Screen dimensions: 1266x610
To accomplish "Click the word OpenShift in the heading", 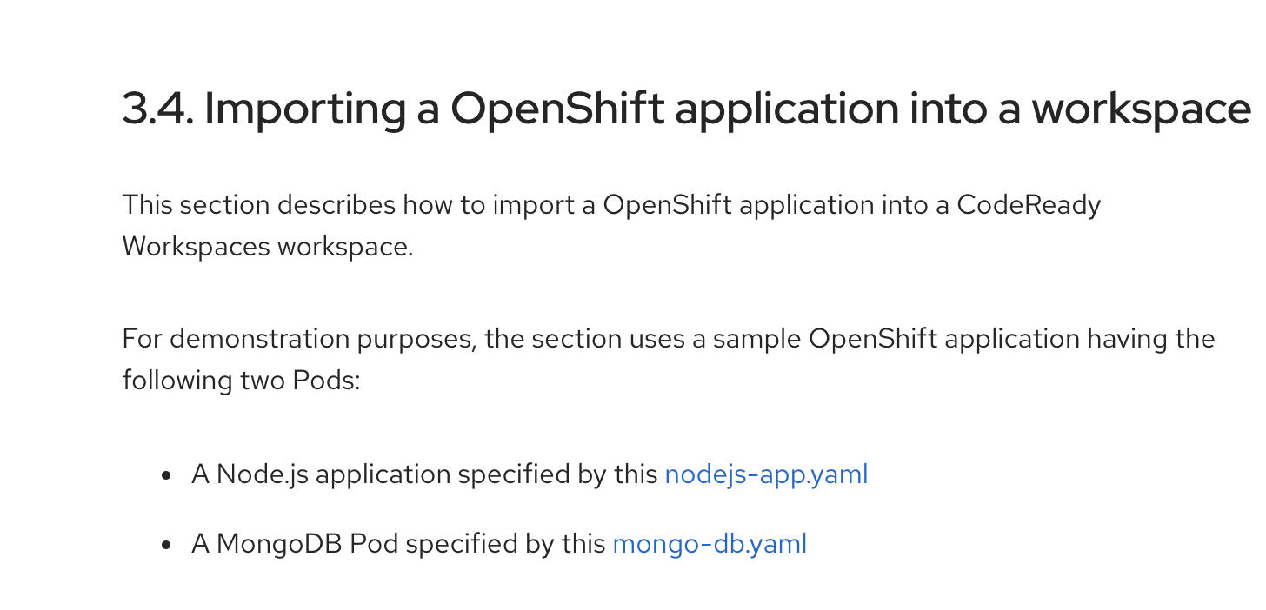I will (556, 109).
